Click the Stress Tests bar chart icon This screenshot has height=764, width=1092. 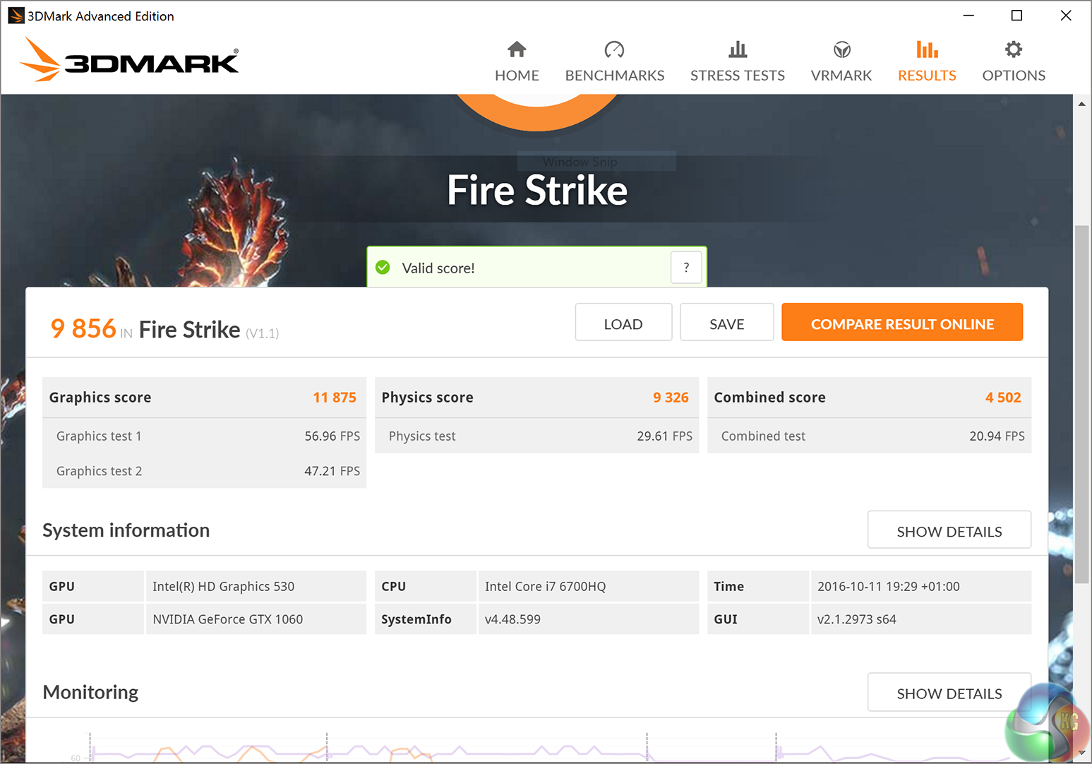738,49
